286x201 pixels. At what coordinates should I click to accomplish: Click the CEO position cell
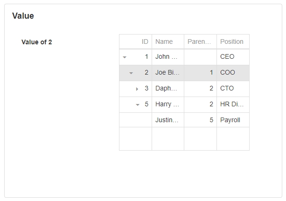click(232, 57)
